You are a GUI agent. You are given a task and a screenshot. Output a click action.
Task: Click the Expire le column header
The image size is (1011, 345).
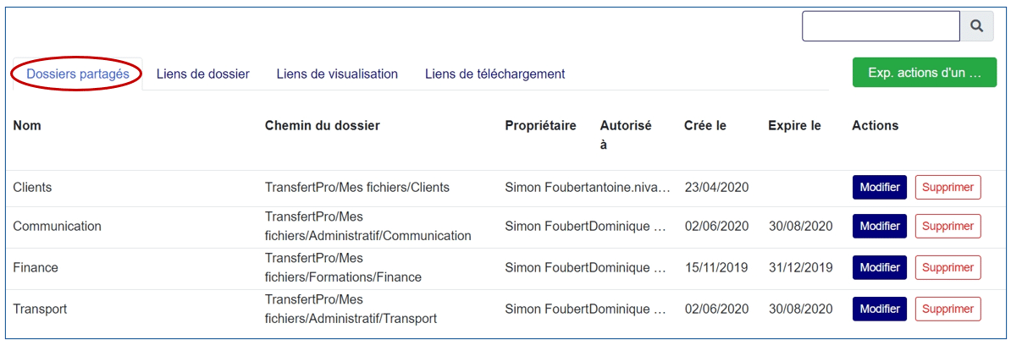[x=794, y=125]
